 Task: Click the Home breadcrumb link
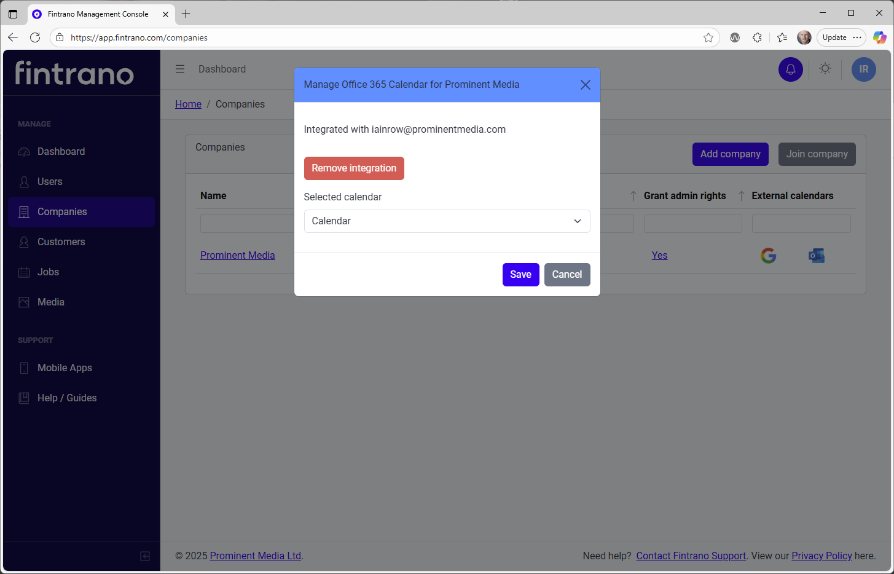[188, 104]
